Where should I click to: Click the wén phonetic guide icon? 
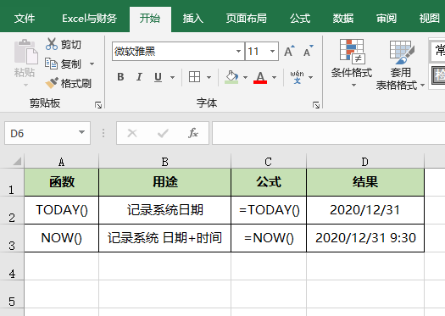(x=297, y=77)
